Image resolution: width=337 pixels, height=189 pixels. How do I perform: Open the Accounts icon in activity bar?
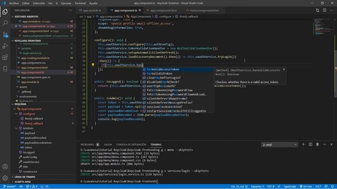tap(5, 166)
